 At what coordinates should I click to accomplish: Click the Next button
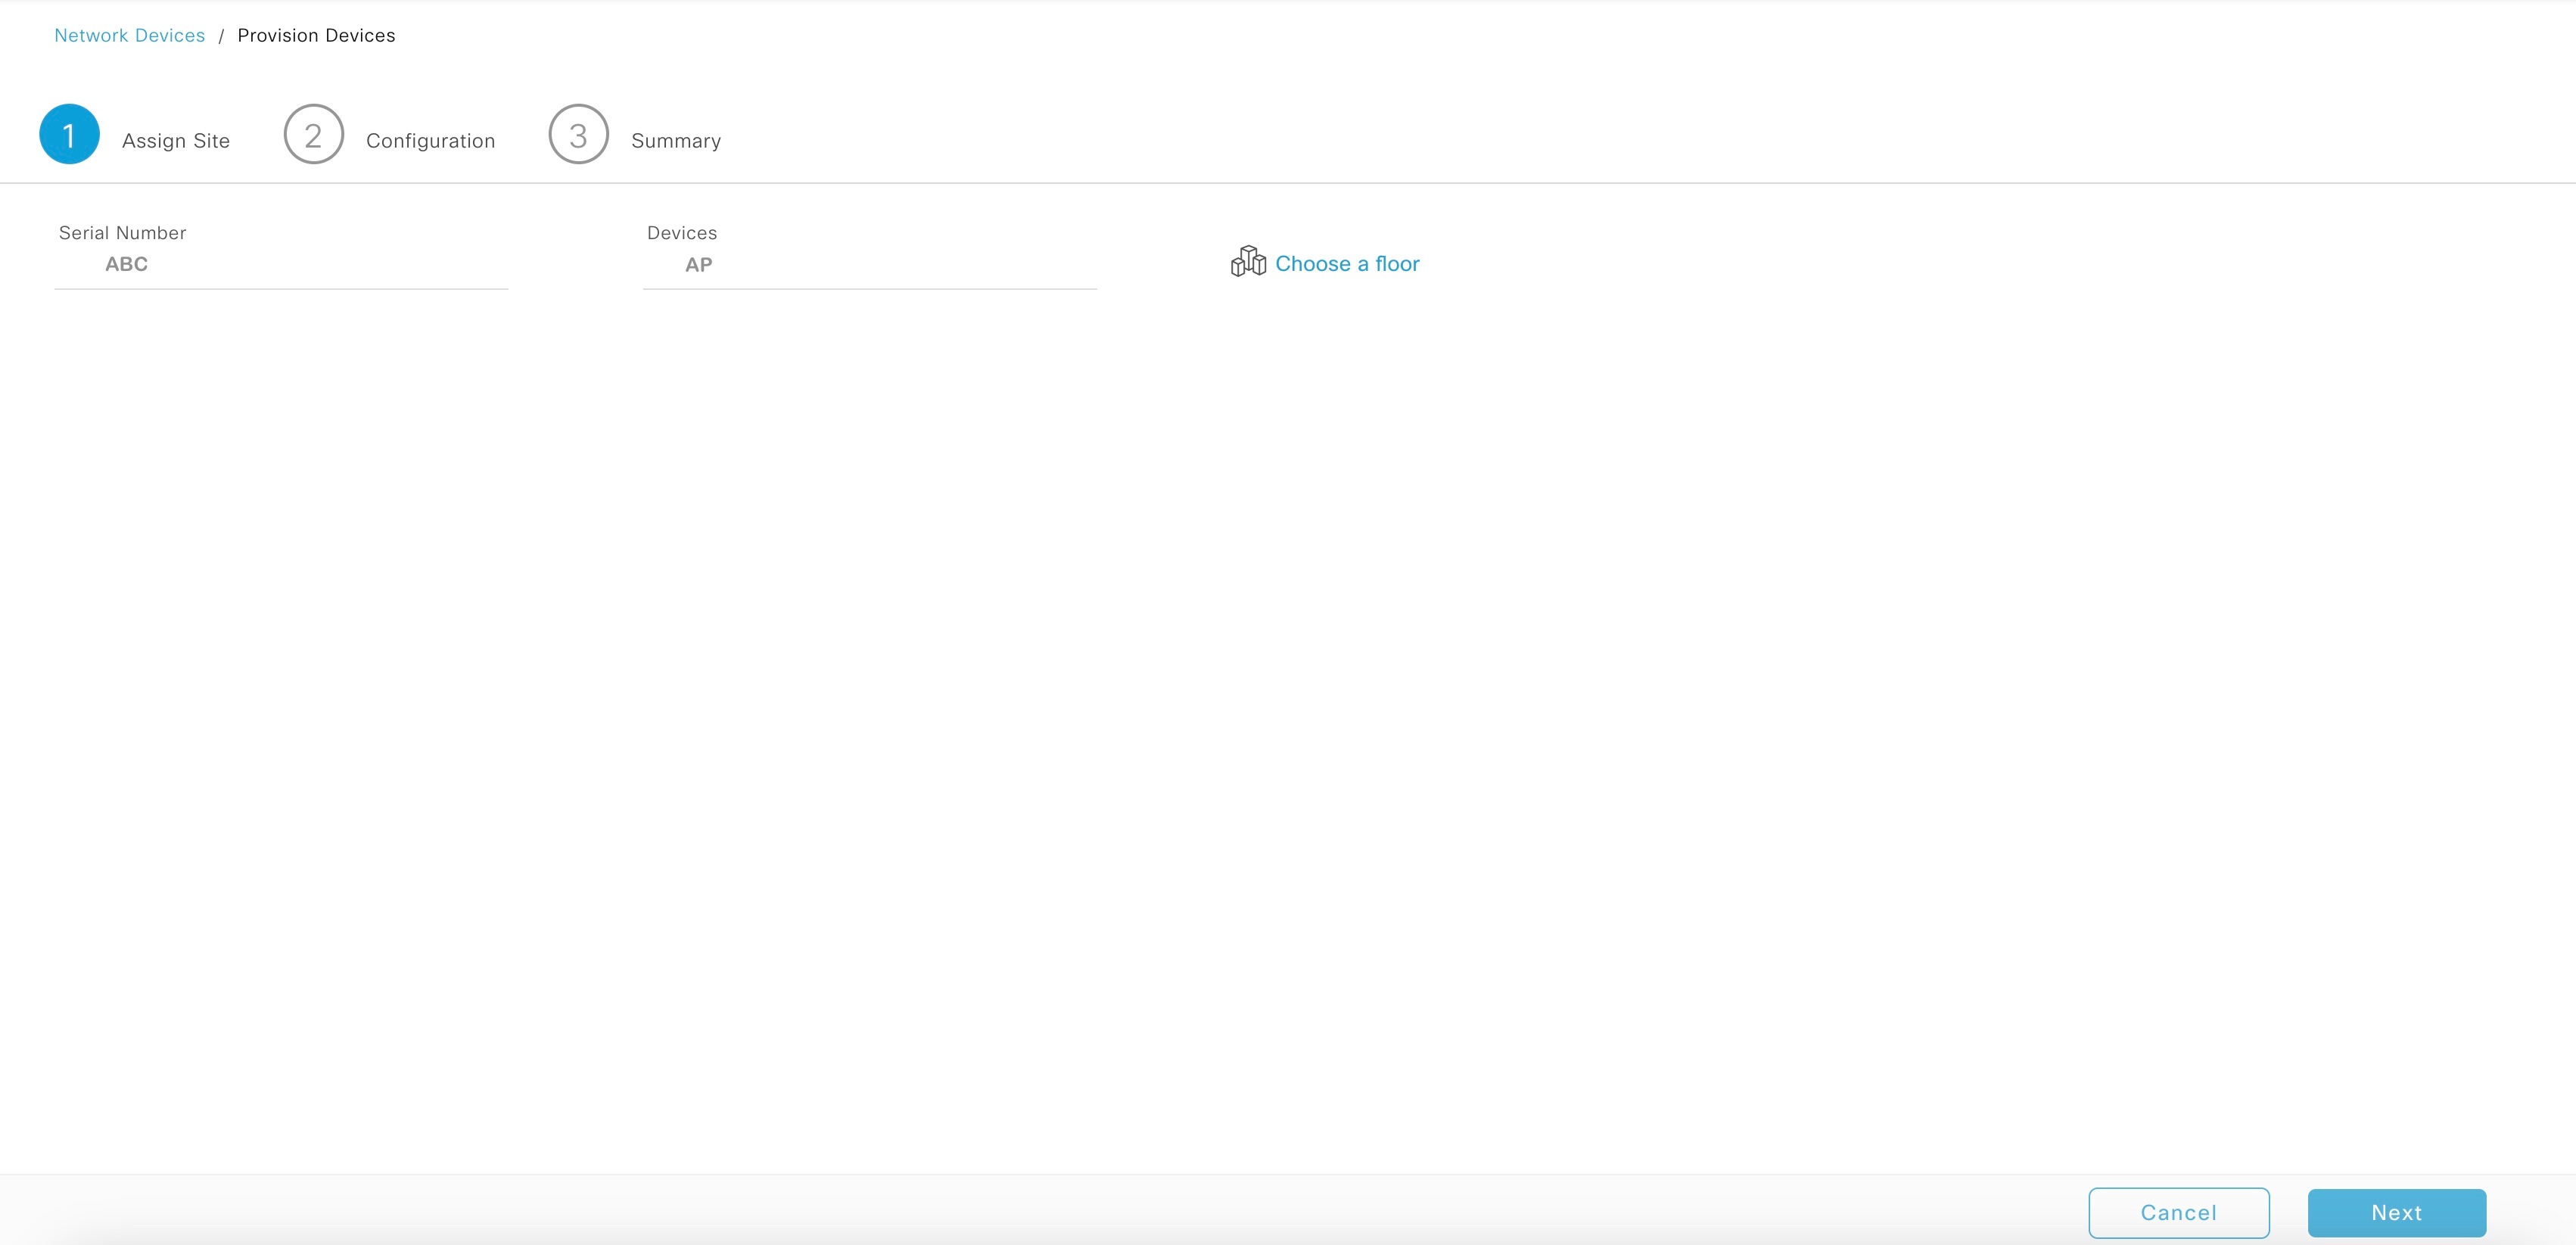point(2396,1212)
